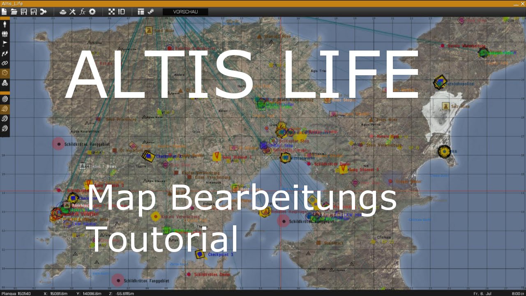This screenshot has width=526, height=296.
Task: Click the Boot Shop marker
Action: coord(327,100)
